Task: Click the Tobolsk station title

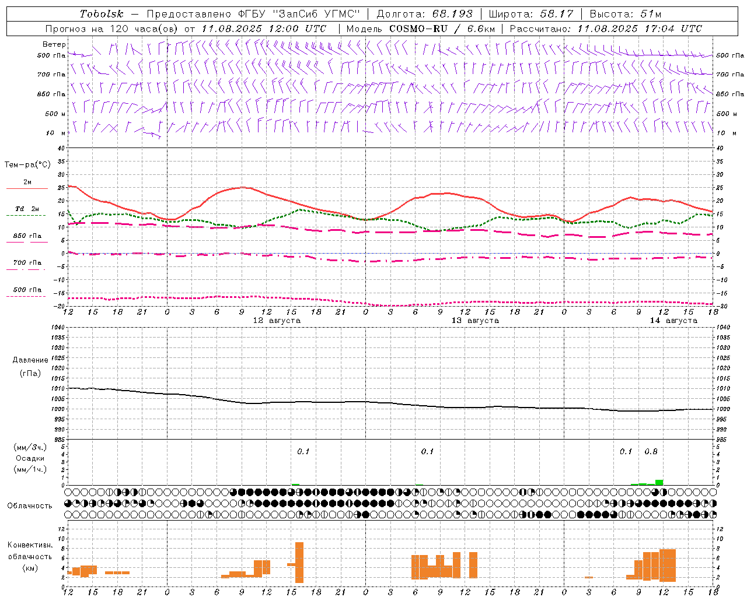Action: (102, 14)
